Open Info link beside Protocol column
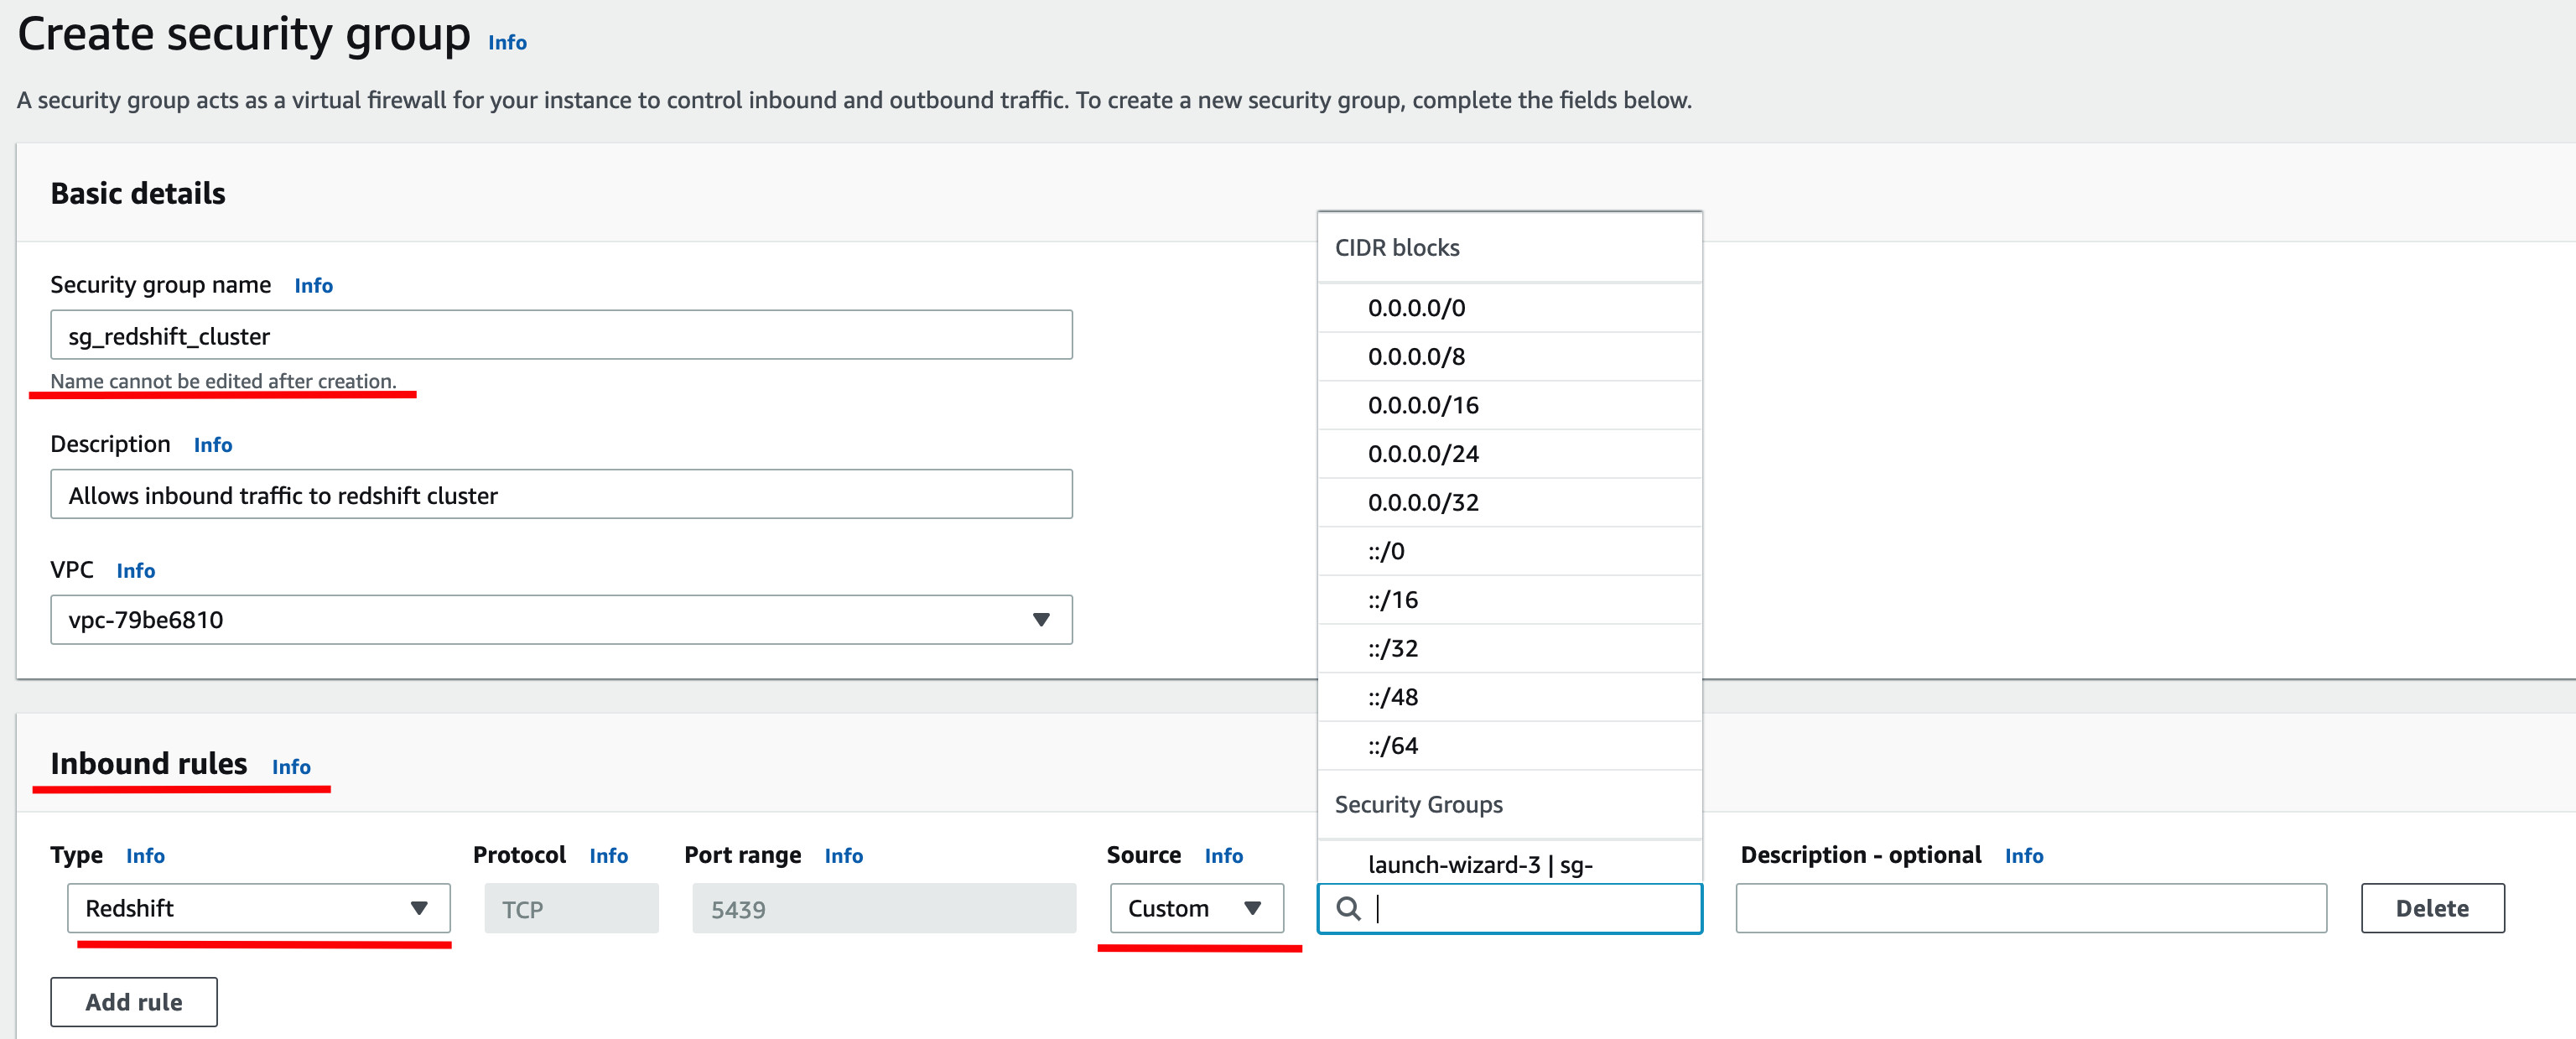2576x1039 pixels. pos(608,855)
